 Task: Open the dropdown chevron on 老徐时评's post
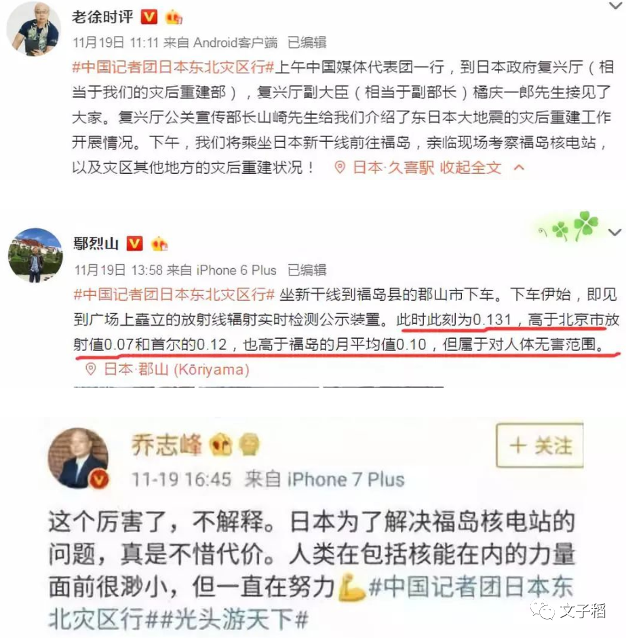615,5
